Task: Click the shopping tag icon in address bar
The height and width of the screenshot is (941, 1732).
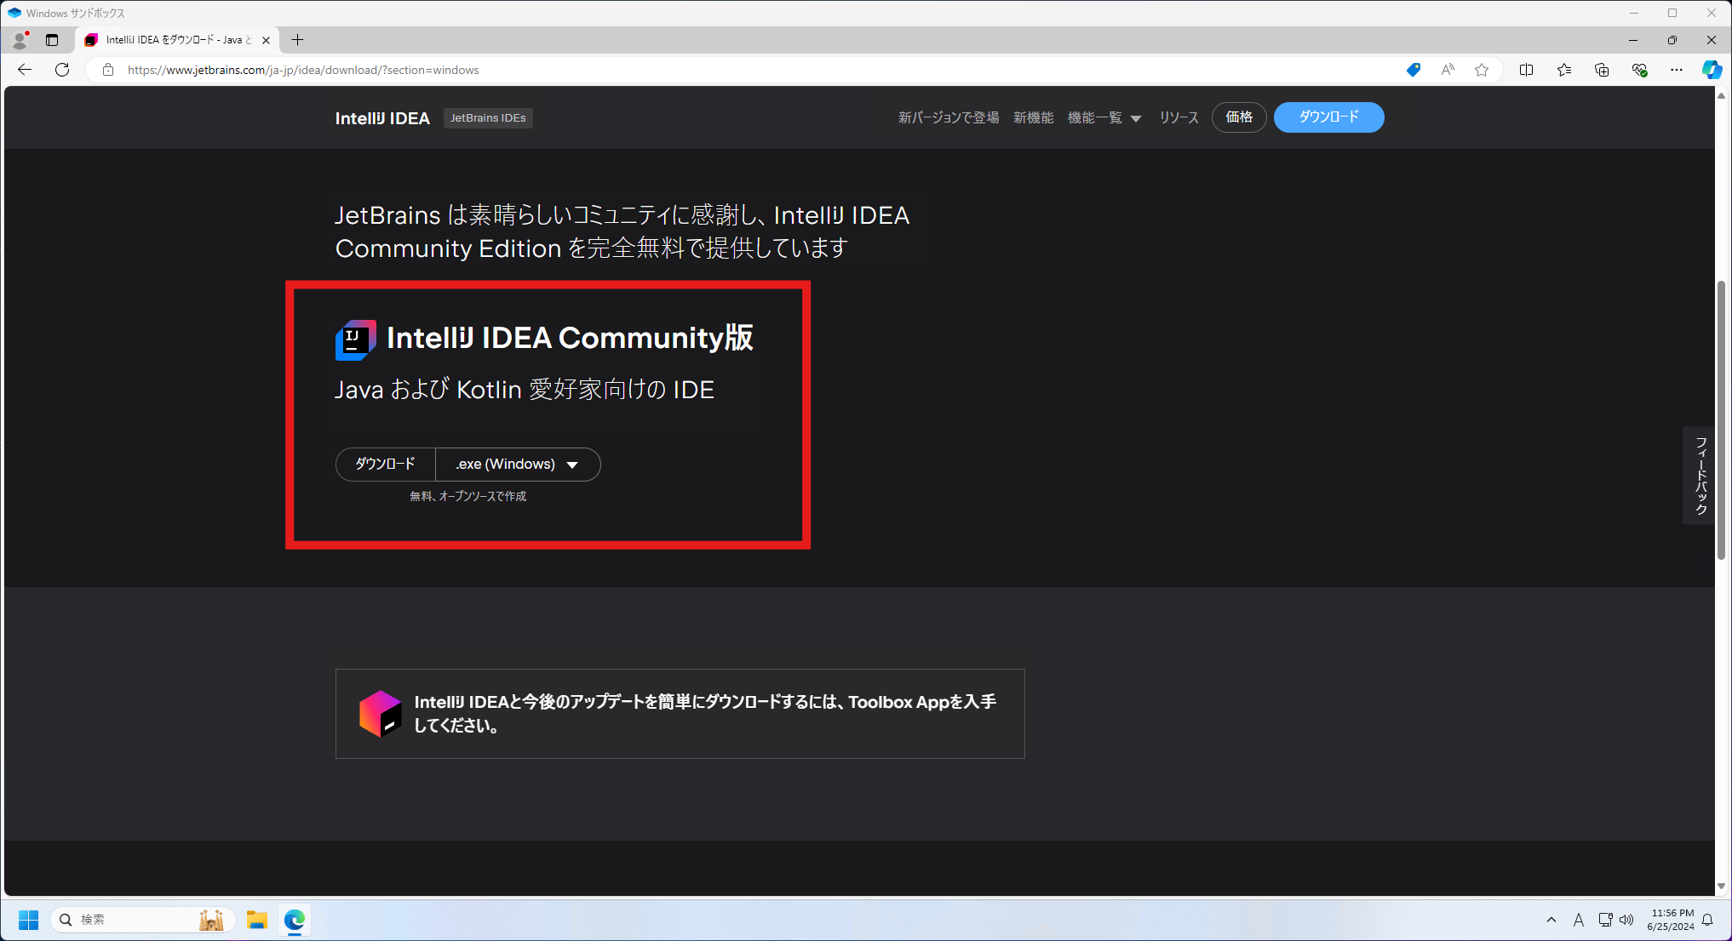Action: [x=1414, y=70]
